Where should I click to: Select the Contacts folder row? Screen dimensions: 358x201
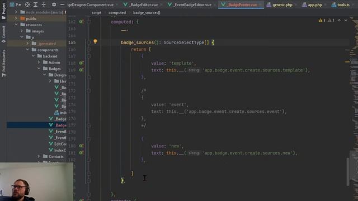coord(36,156)
